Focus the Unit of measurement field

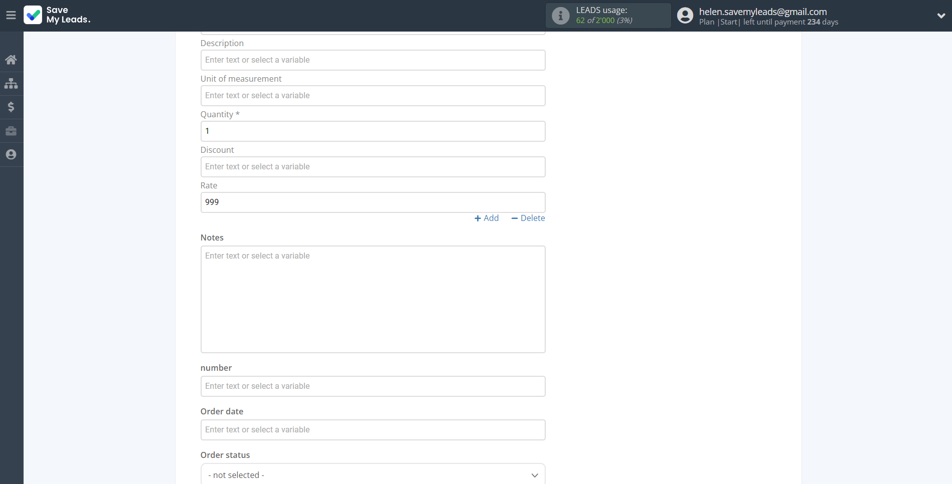tap(373, 96)
